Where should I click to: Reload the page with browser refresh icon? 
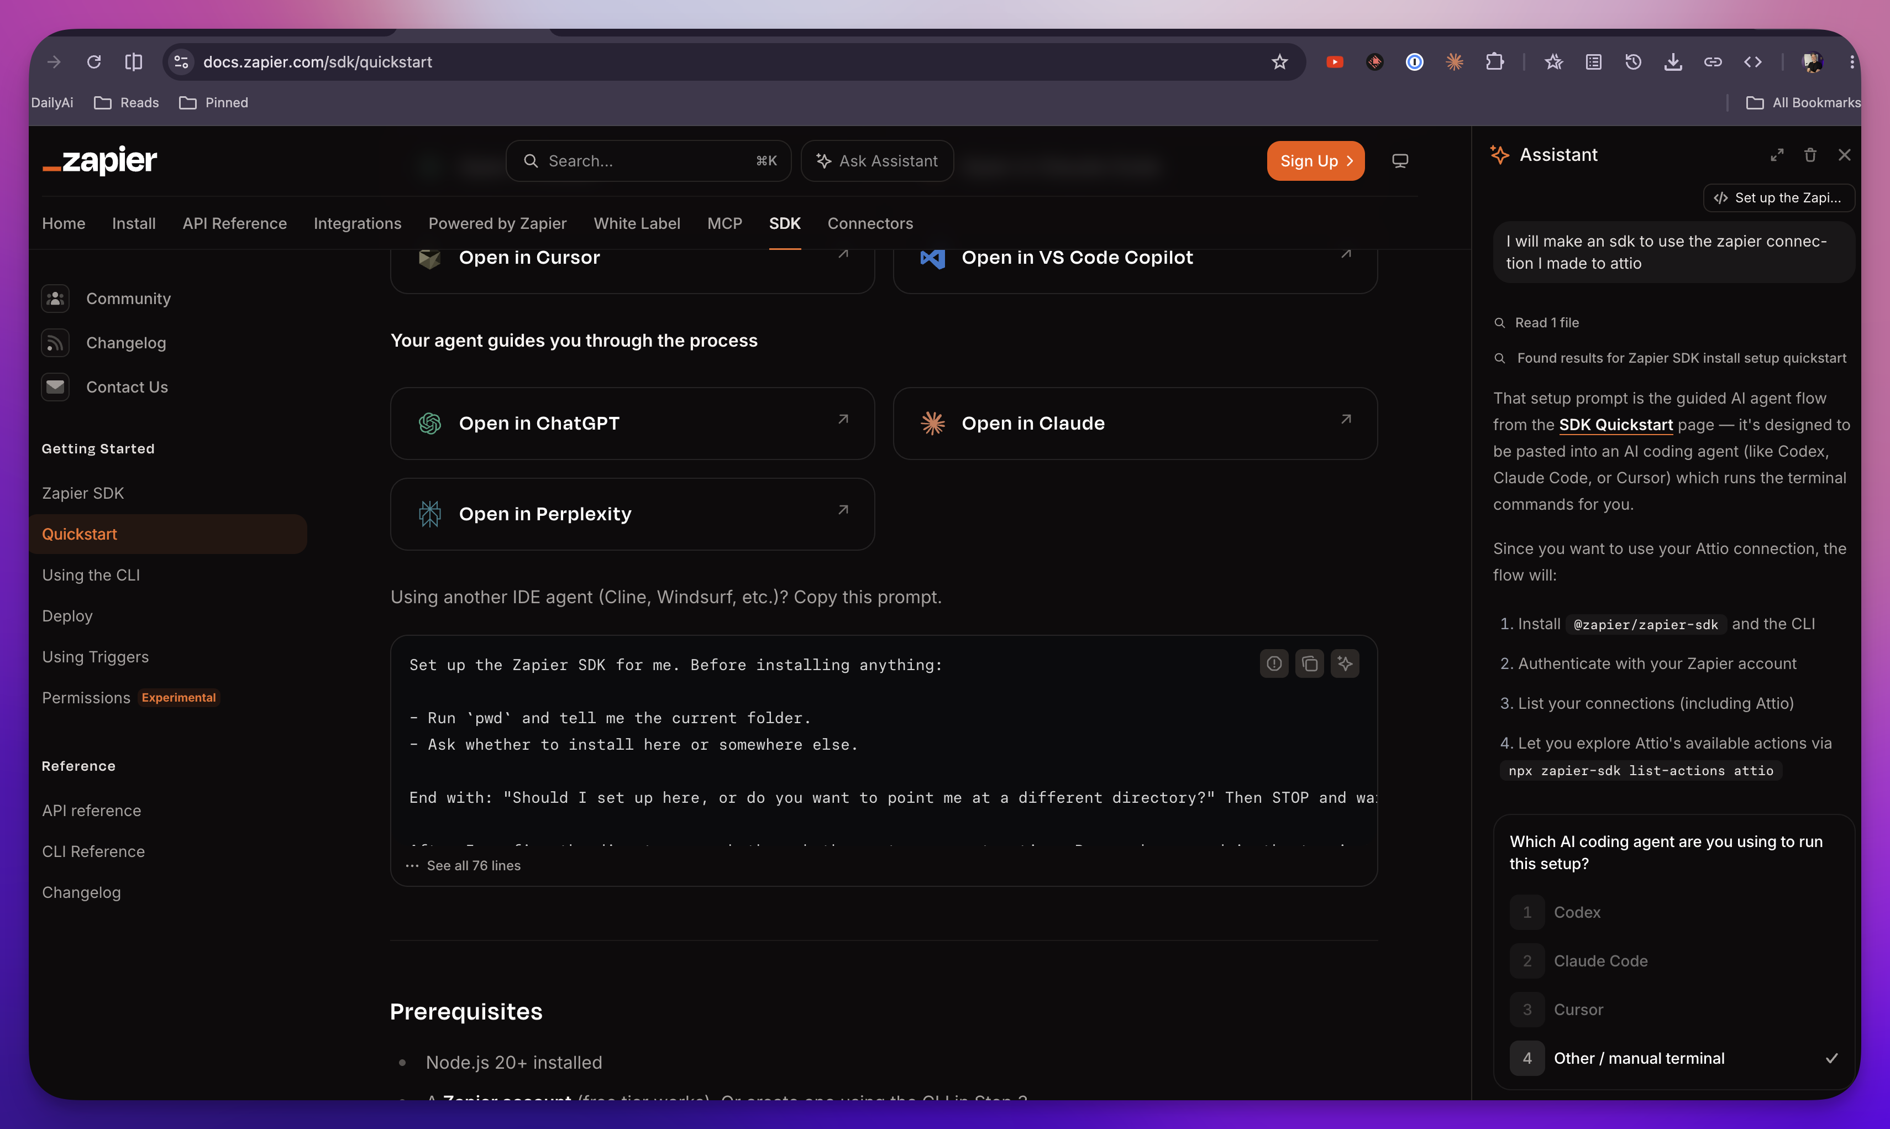point(93,61)
